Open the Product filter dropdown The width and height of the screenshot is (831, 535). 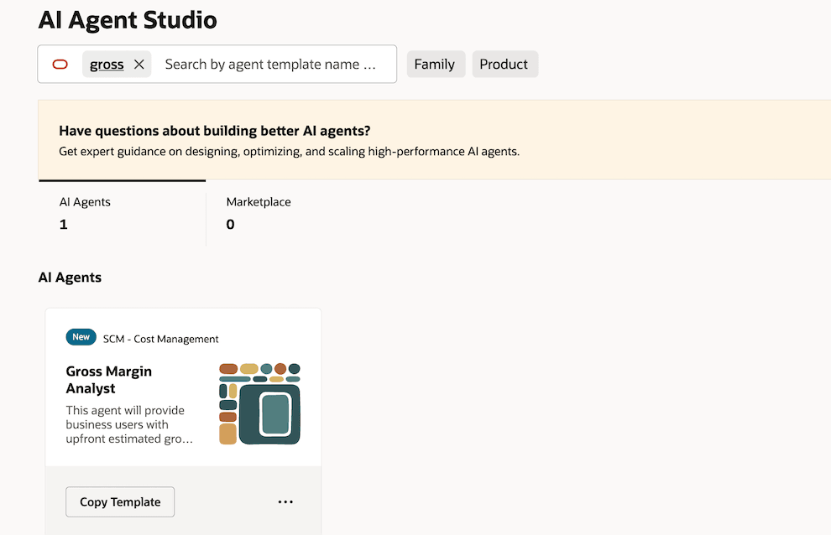tap(504, 64)
